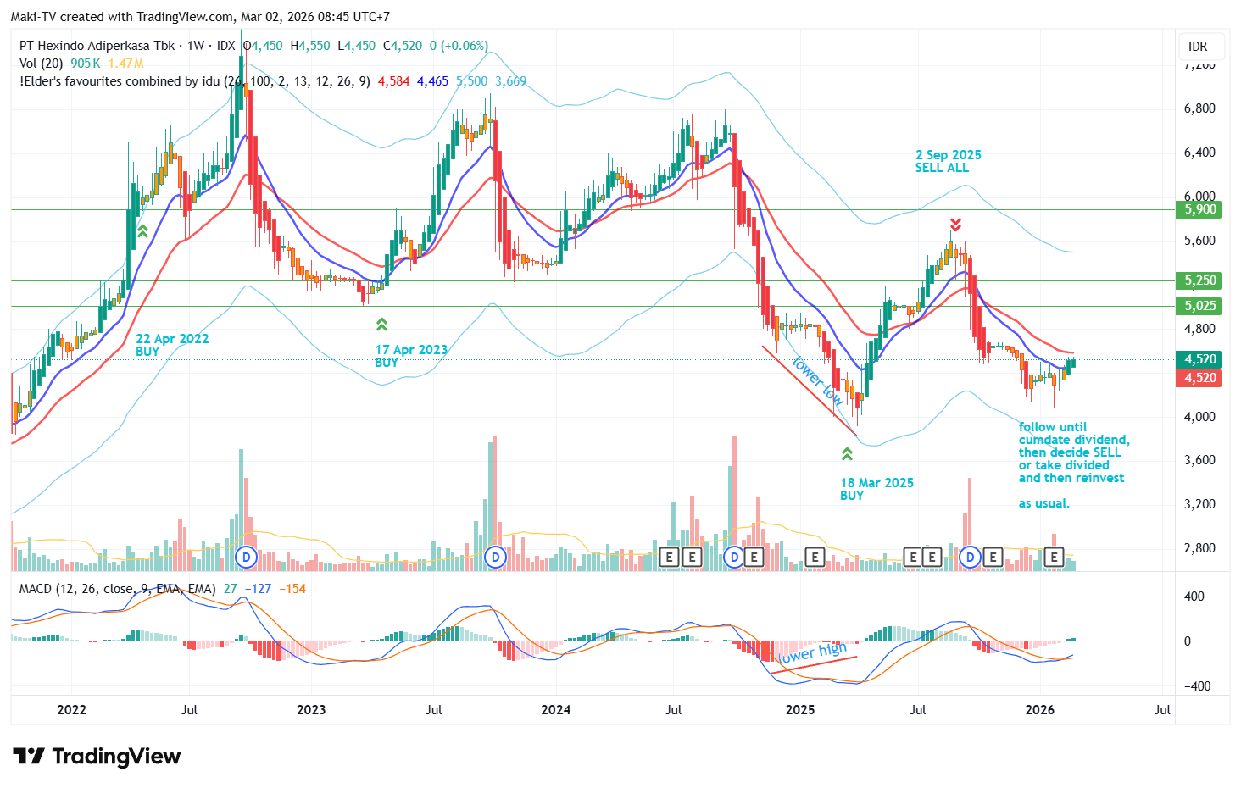Click the green up-arrows above 17 Apr 2023 BUY

click(381, 324)
